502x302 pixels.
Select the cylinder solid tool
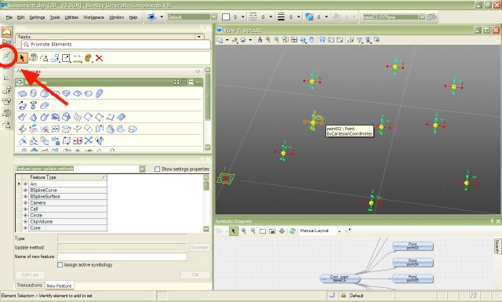(x=33, y=93)
